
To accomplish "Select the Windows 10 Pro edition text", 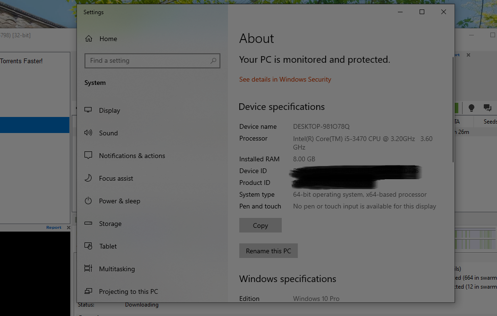I will (316, 299).
